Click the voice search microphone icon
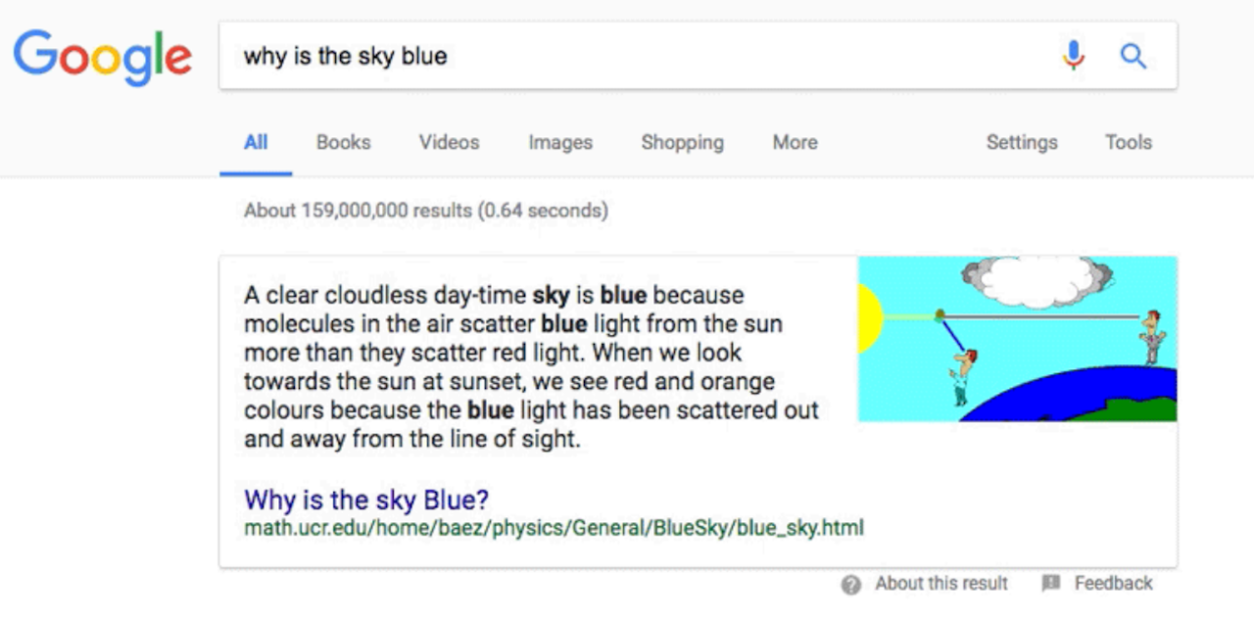1254x620 pixels. (1074, 56)
